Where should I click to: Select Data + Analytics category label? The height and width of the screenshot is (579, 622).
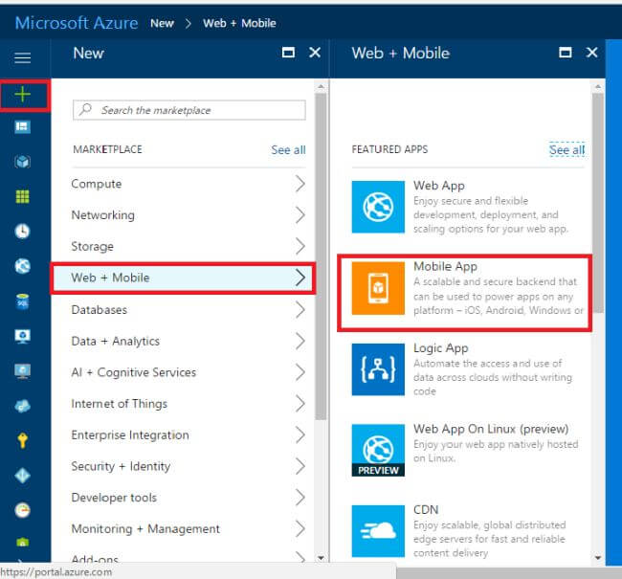(116, 342)
